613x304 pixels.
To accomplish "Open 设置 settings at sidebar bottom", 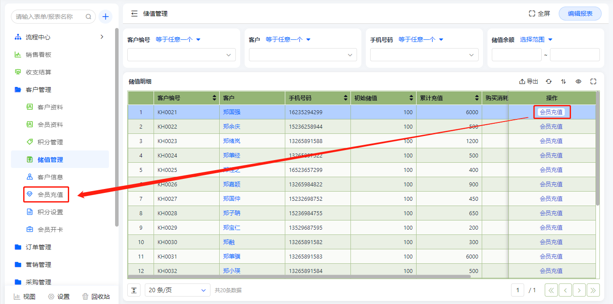I will pyautogui.click(x=59, y=297).
